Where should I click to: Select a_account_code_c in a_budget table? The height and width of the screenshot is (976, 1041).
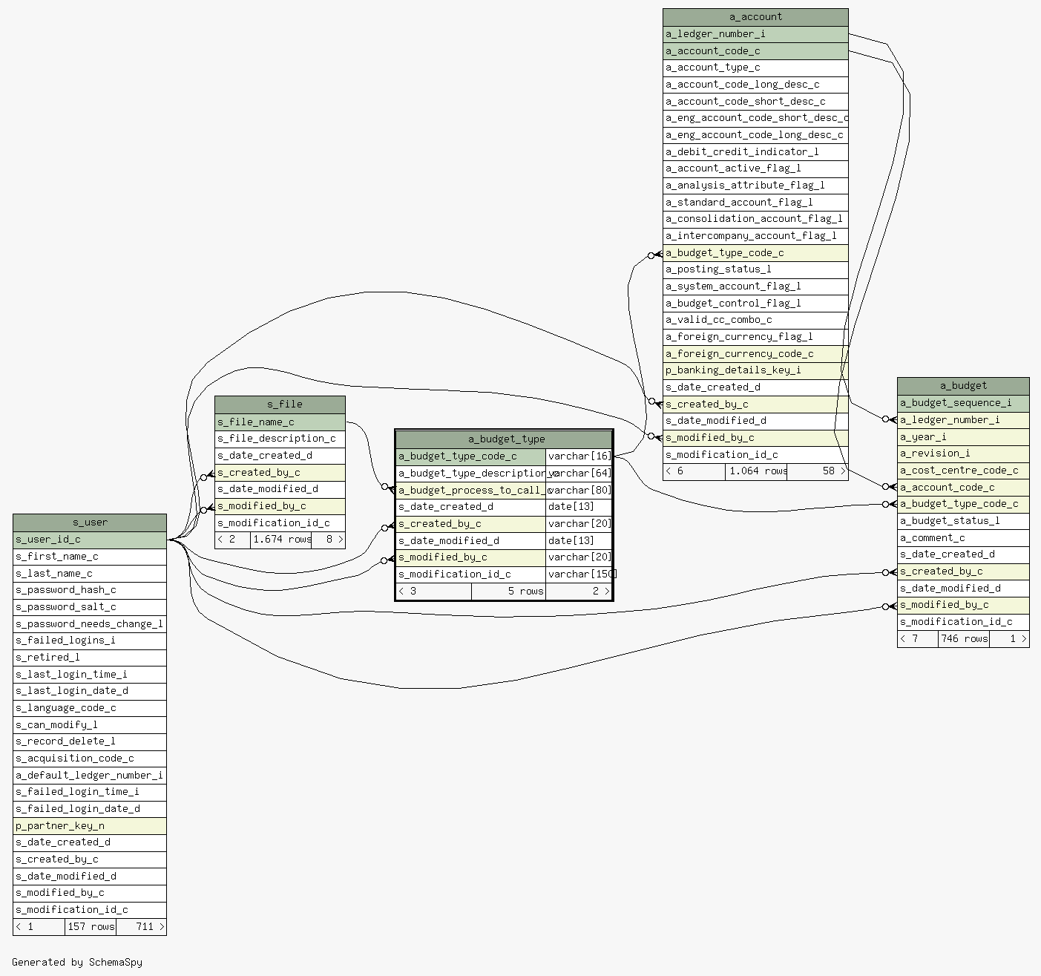tap(963, 488)
